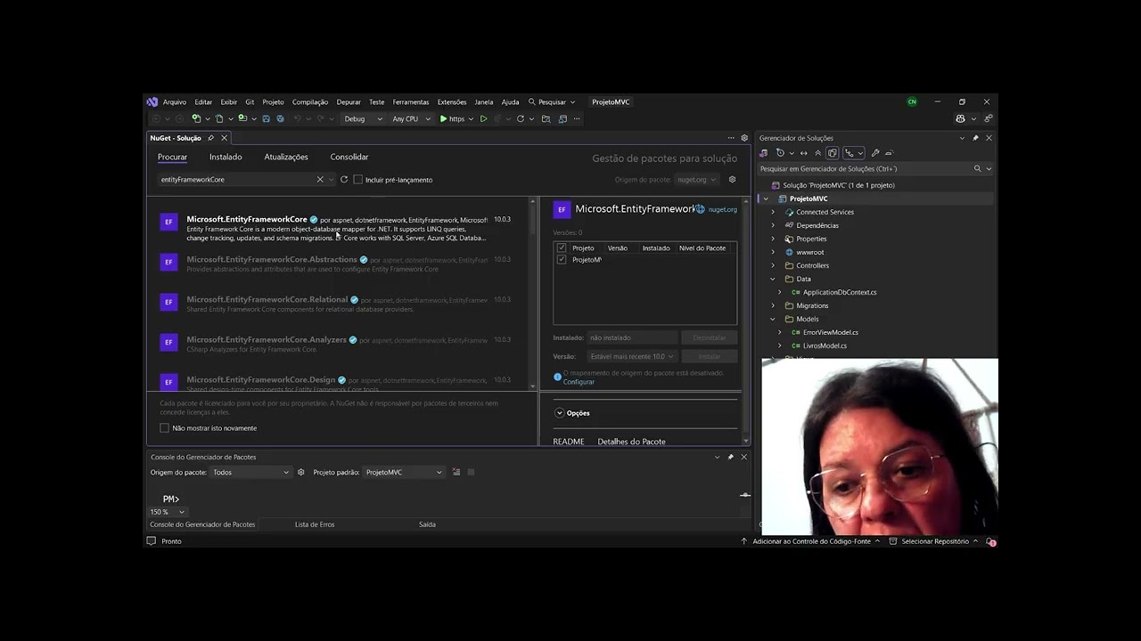Click the entityFrameworkCore search input field
Screen dimensions: 1141x641
click(x=236, y=179)
